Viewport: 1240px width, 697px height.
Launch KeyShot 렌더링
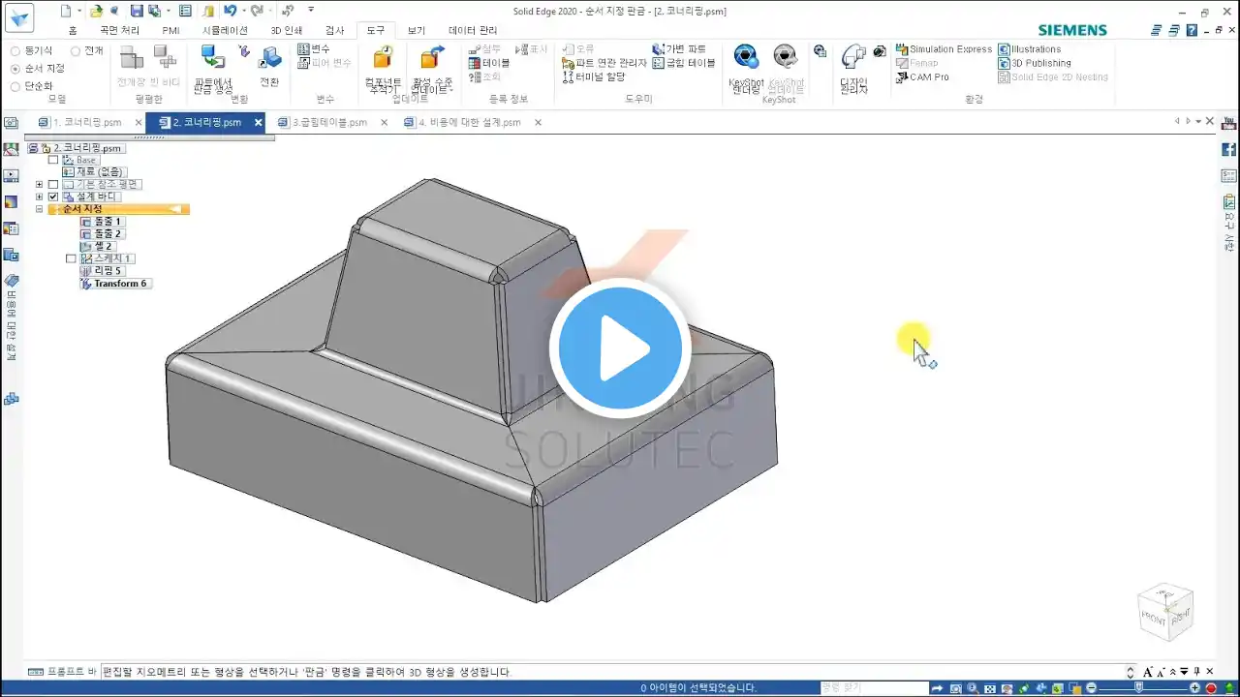point(746,68)
